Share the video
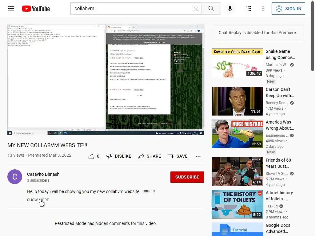315x236 pixels. [x=150, y=156]
